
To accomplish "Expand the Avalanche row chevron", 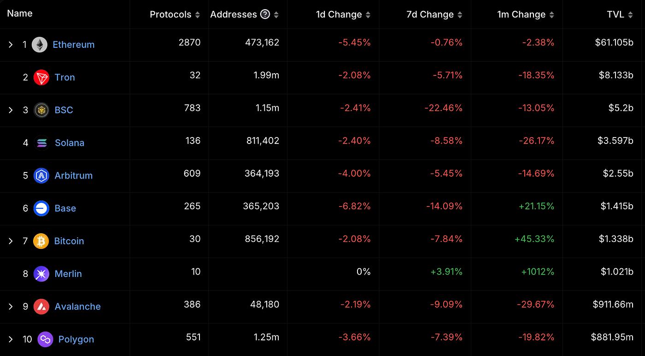I will tap(11, 306).
